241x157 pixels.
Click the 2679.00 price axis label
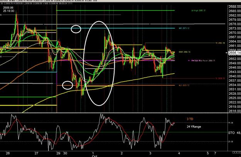[x=235, y=20]
